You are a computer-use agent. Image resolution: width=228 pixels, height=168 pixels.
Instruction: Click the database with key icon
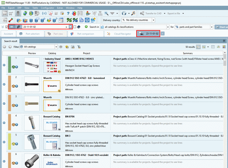click(19, 20)
